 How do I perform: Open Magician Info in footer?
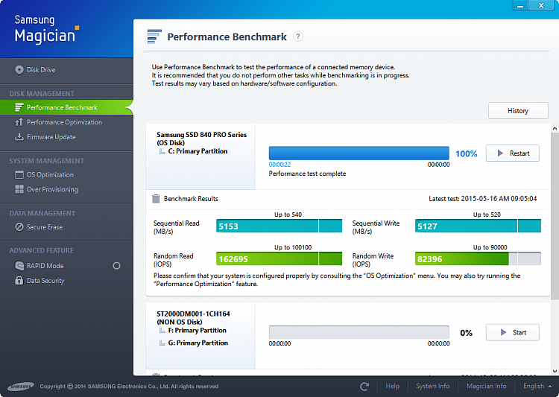(486, 387)
